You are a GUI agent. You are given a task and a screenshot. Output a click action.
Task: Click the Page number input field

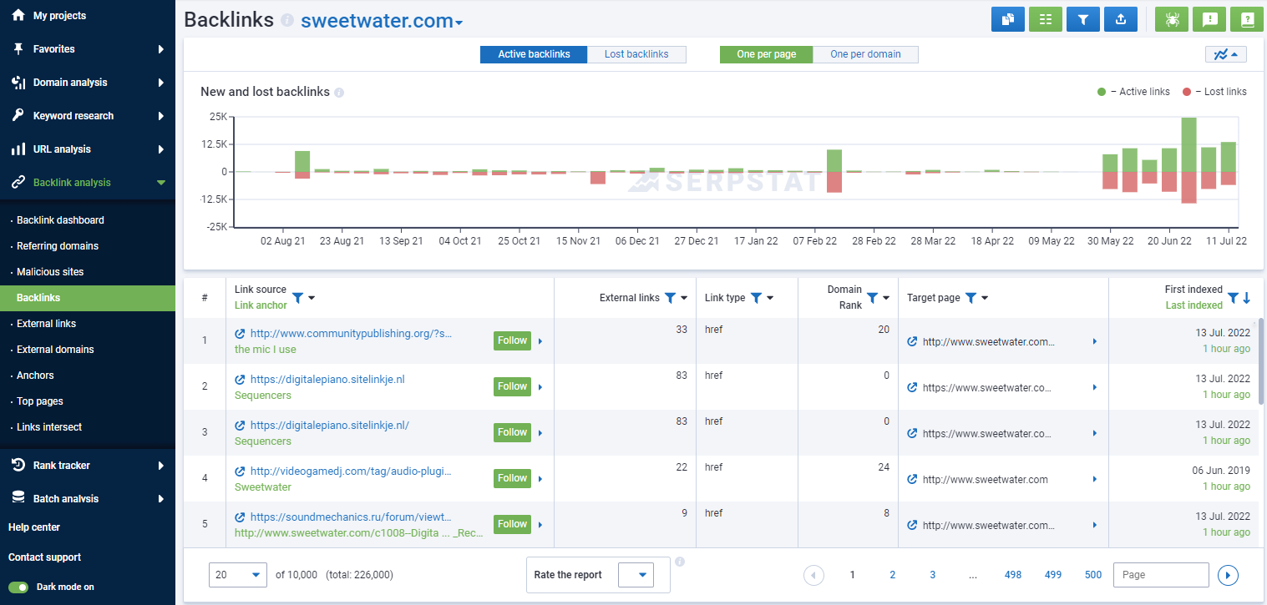[1162, 575]
